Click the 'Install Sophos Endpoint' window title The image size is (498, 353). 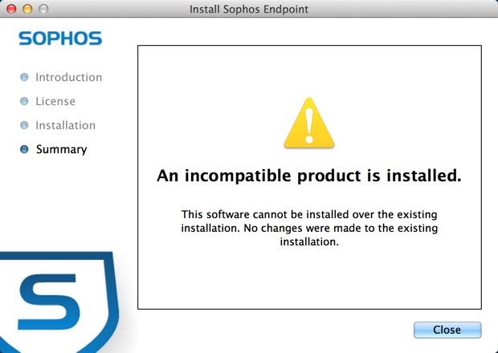pos(249,9)
